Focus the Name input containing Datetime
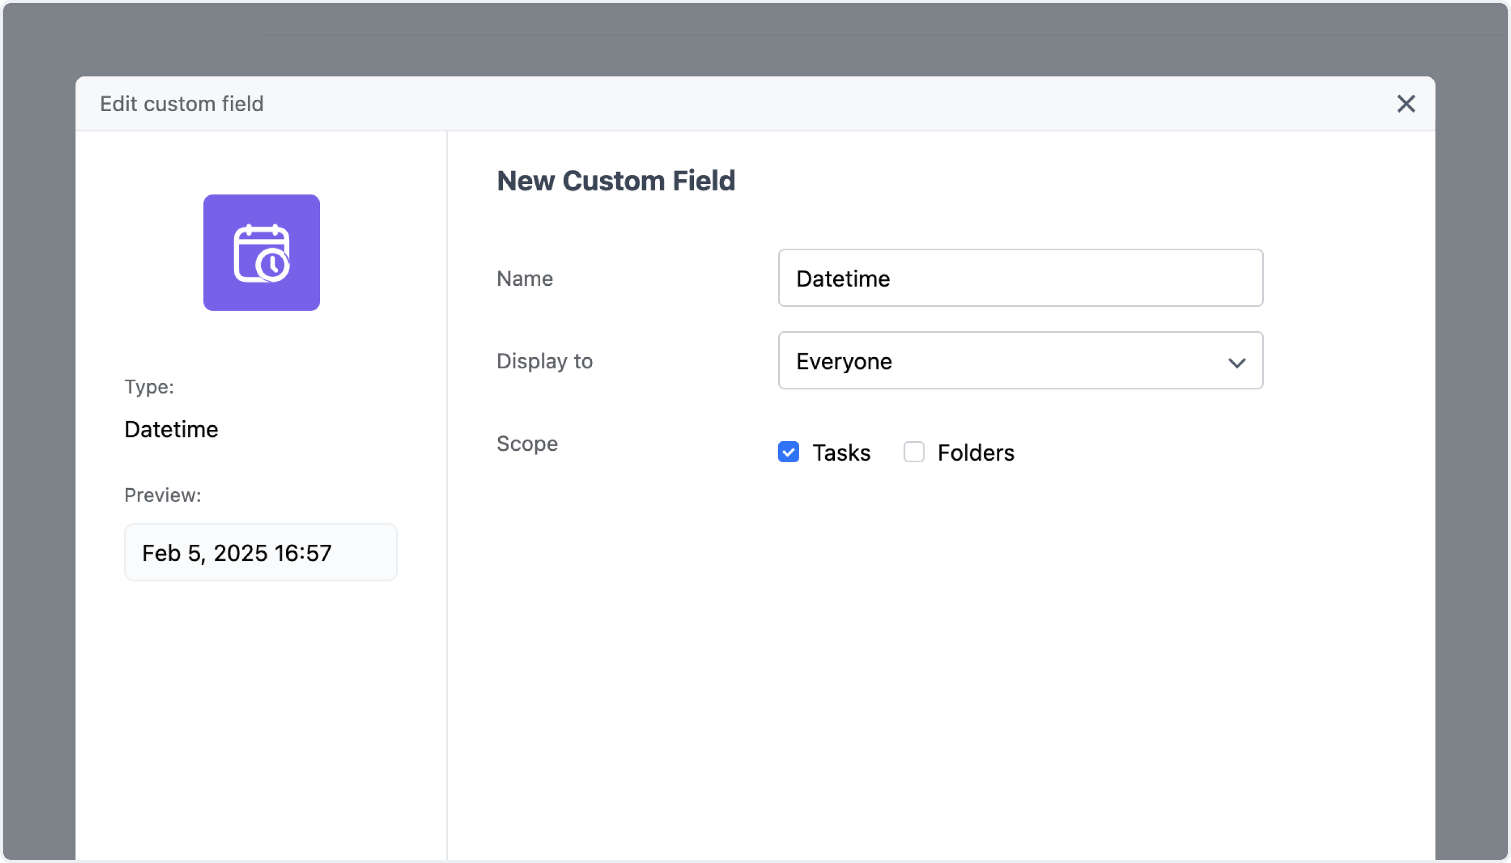This screenshot has width=1511, height=863. tap(1020, 278)
